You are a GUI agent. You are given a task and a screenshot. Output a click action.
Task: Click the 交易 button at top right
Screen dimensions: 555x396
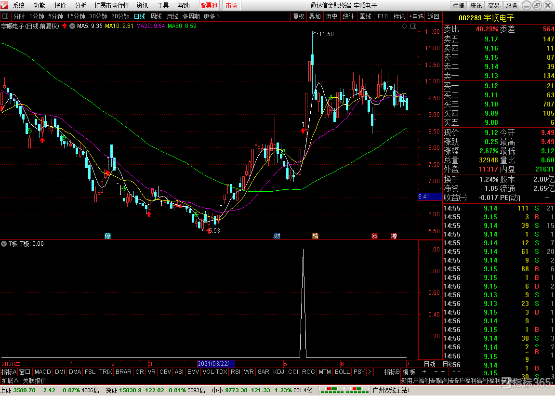[x=494, y=5]
